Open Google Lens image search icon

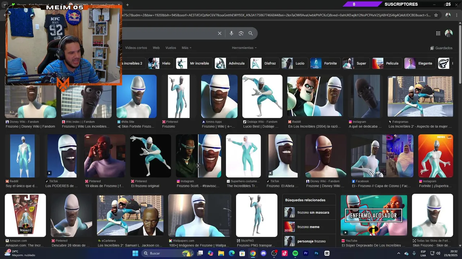tap(241, 33)
